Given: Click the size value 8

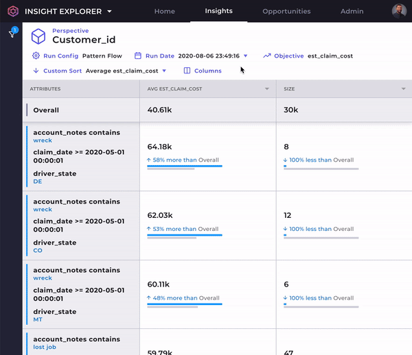Looking at the screenshot, I should [x=286, y=147].
